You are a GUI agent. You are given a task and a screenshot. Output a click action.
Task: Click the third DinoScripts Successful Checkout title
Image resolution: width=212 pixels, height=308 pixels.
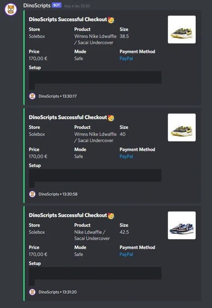tap(68, 215)
